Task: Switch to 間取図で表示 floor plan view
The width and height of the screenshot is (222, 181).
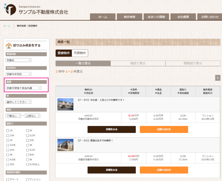Action: 193,63
